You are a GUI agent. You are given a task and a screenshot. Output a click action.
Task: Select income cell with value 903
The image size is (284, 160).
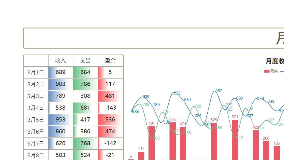pos(61,84)
